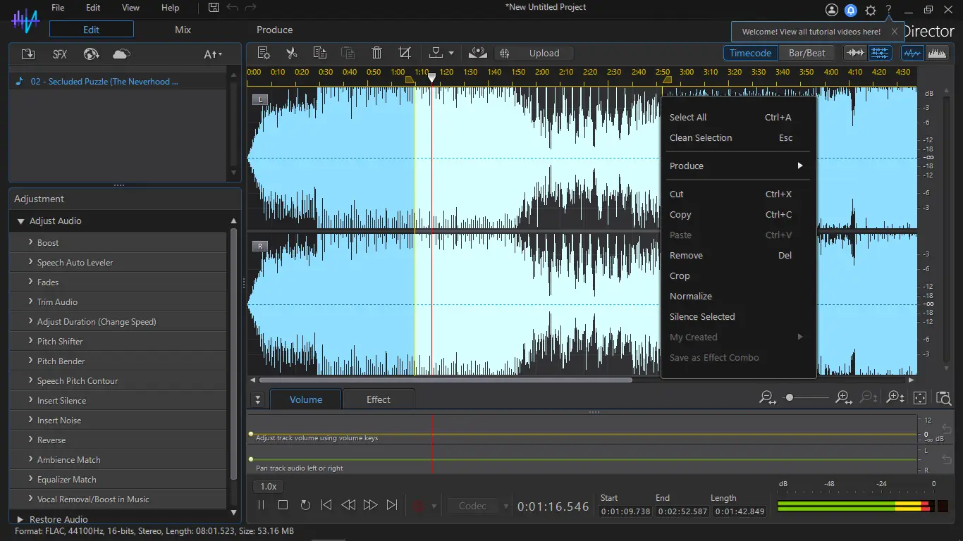Select Silence Selected in context menu
Viewport: 963px width, 541px height.
[x=702, y=317]
